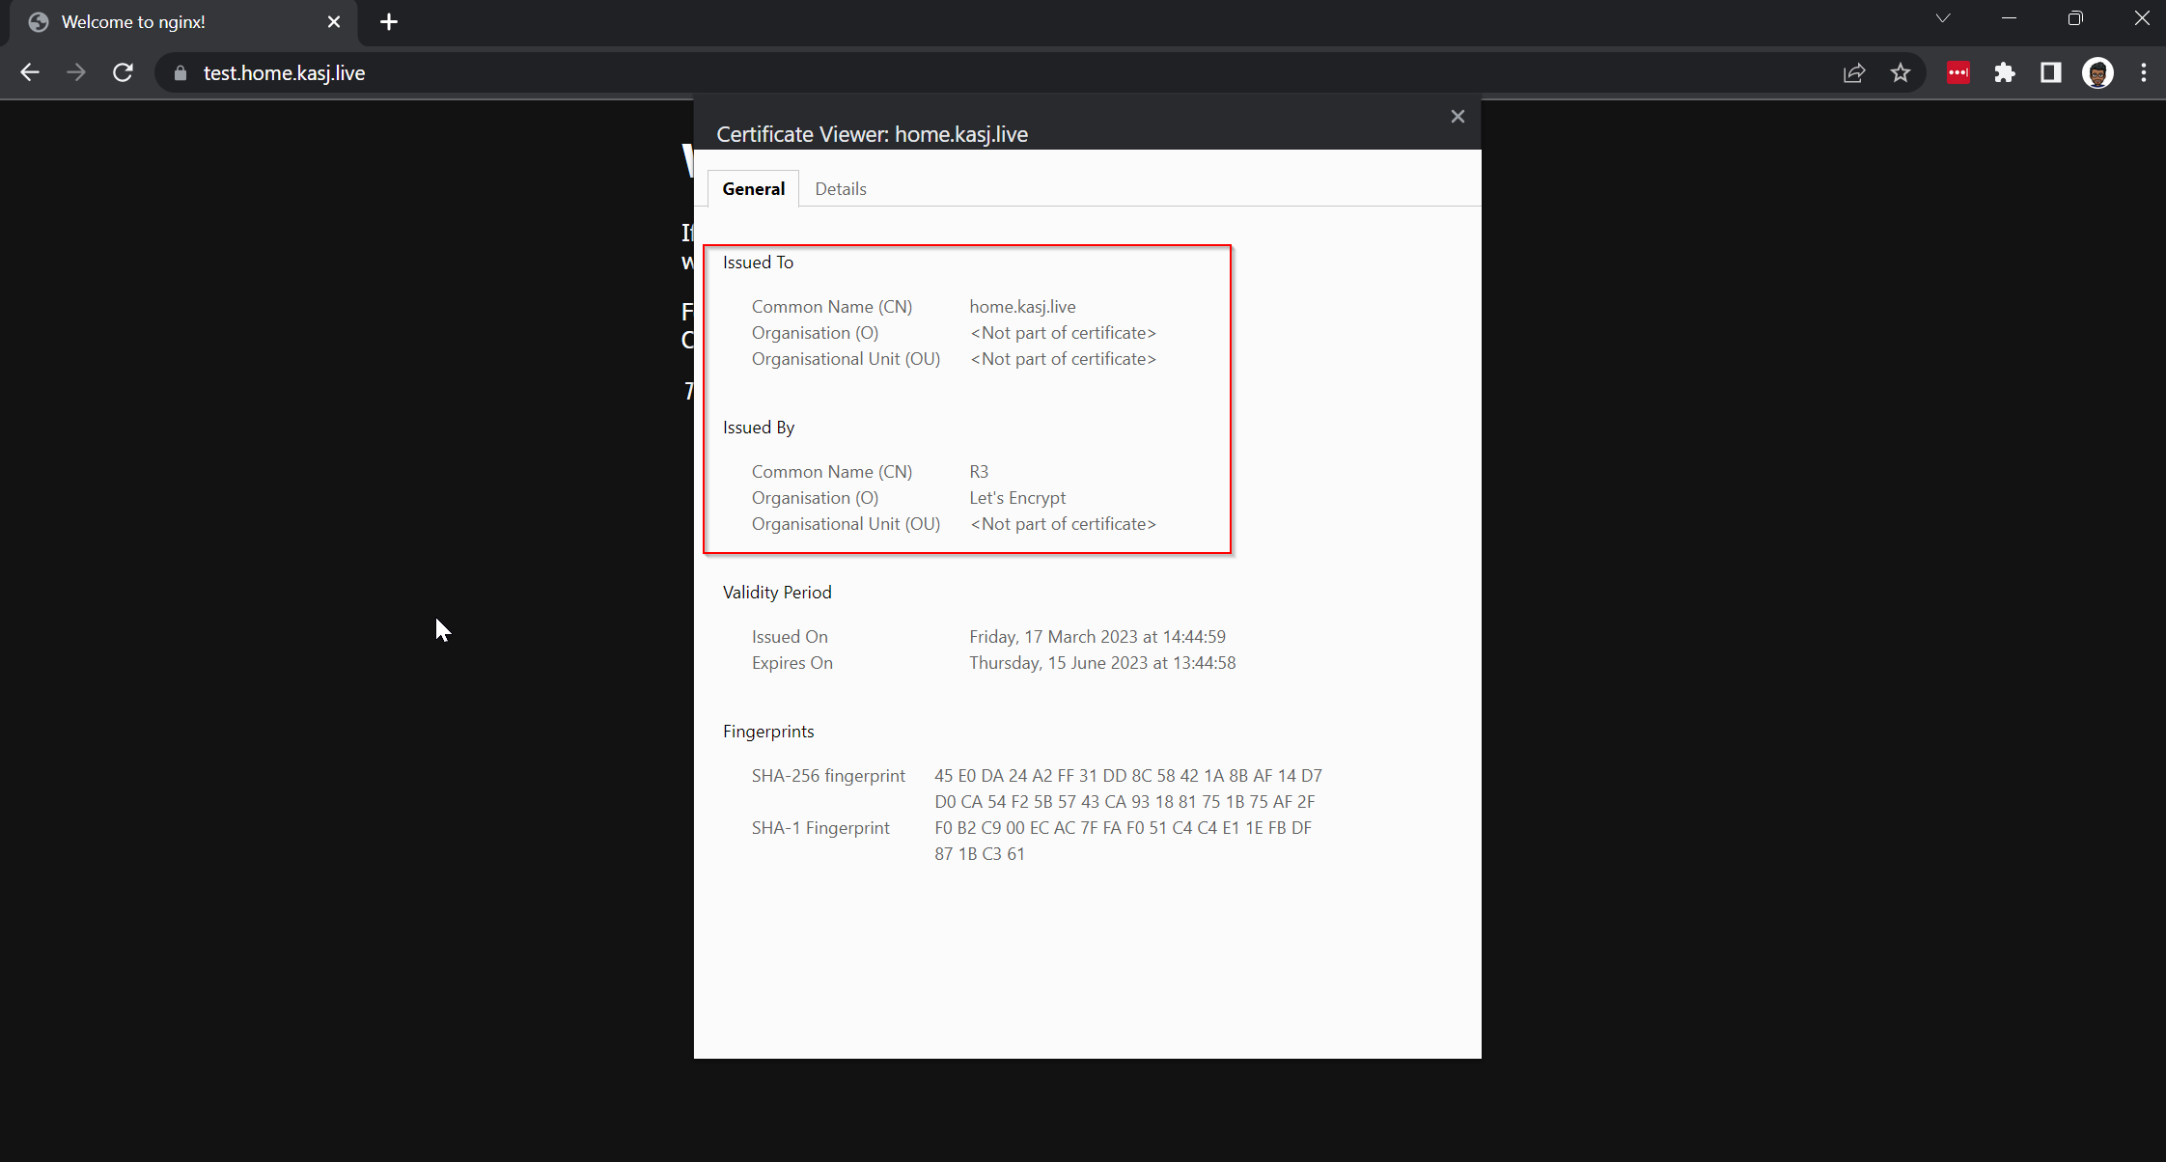Click the padlock site info icon
2166x1162 pixels.
click(x=180, y=73)
